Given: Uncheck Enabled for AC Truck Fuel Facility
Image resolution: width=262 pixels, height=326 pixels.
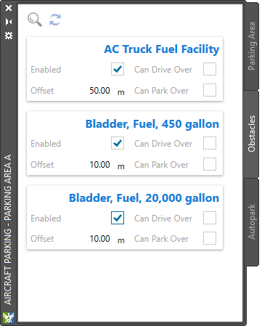Looking at the screenshot, I should tap(118, 69).
